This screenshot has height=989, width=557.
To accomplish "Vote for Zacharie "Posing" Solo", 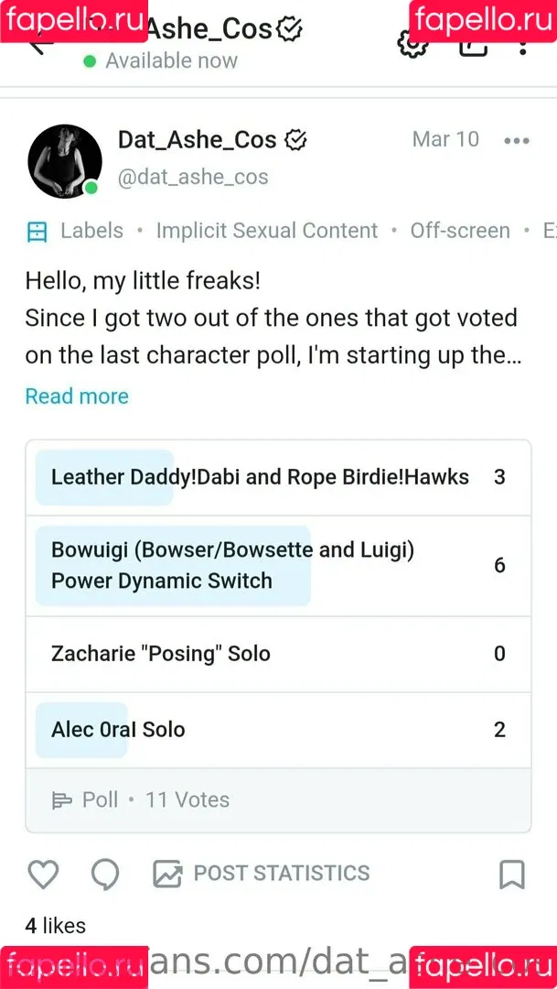I will point(278,654).
